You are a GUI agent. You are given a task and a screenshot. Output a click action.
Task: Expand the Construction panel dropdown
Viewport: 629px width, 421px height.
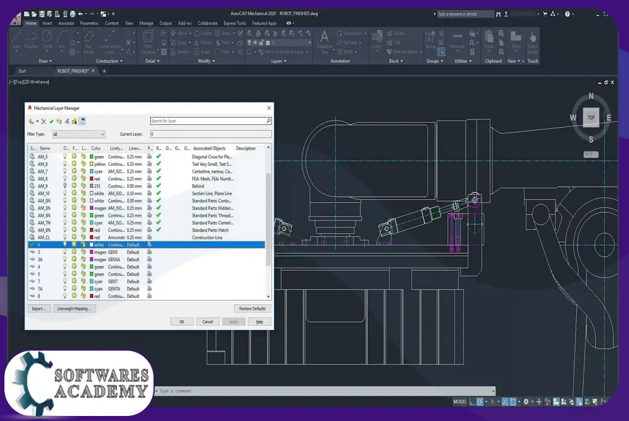[x=109, y=62]
